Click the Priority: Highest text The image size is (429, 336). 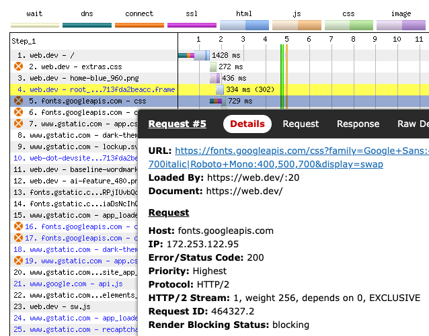pos(188,271)
